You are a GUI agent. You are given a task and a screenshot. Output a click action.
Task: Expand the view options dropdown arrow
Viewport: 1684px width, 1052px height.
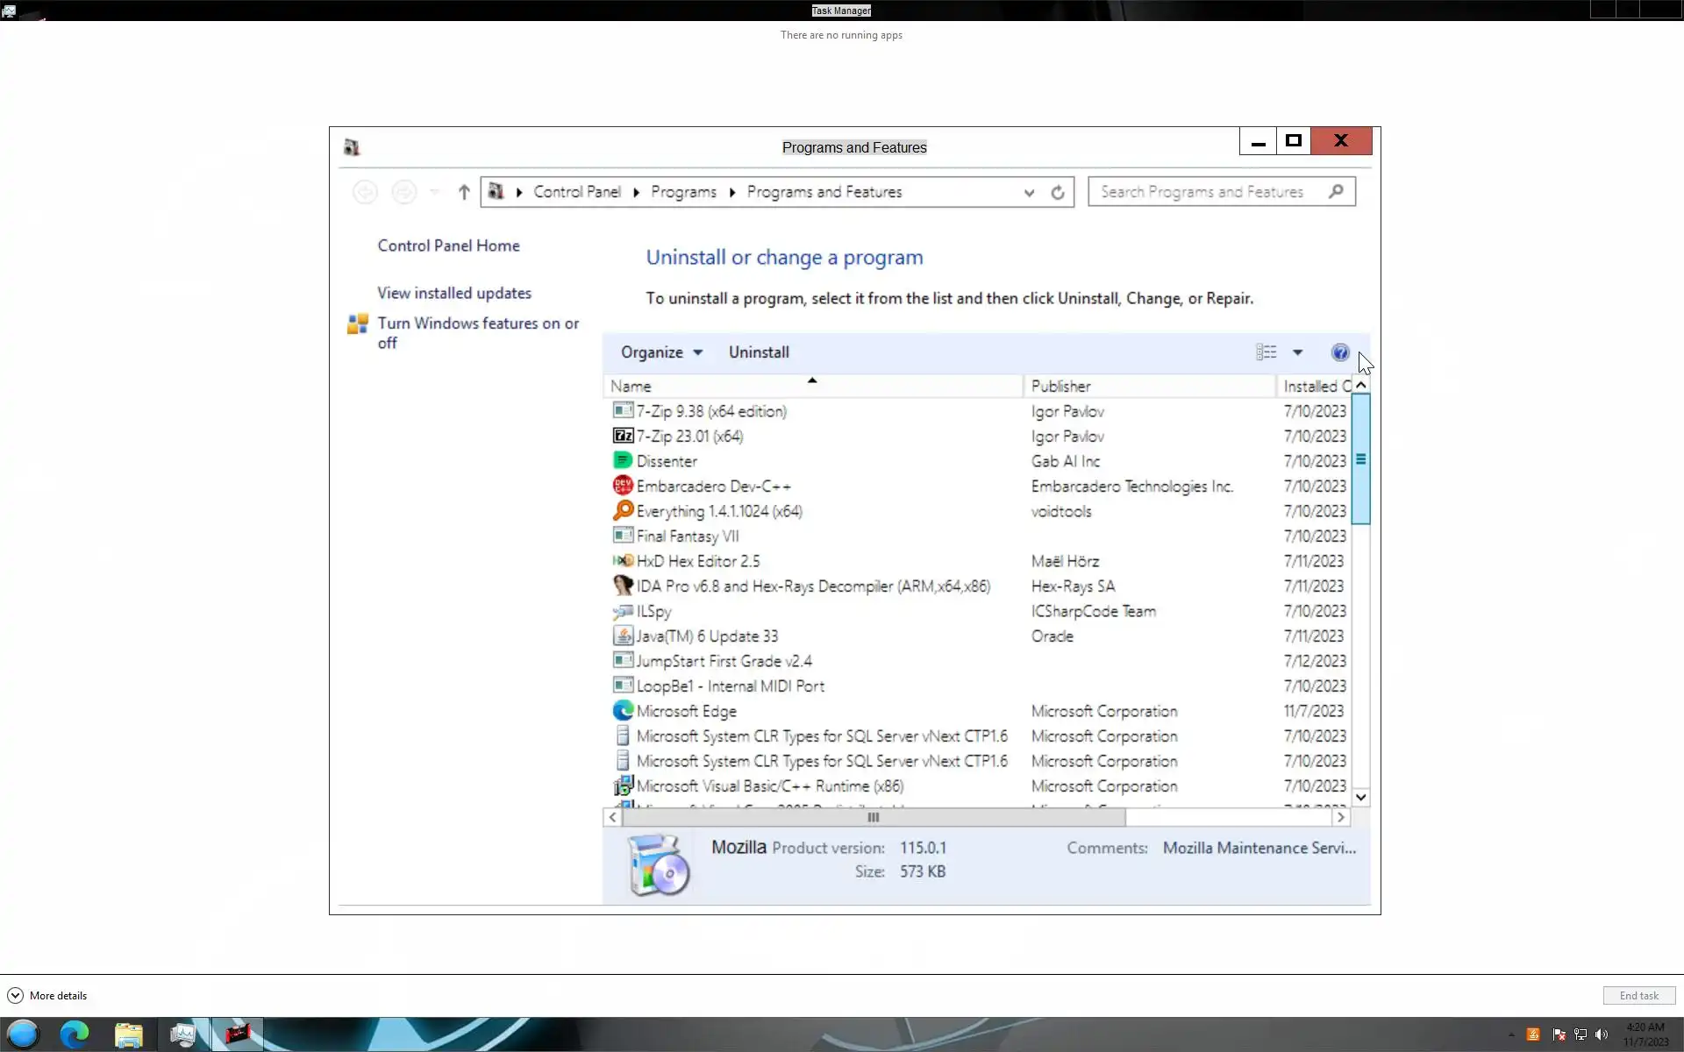1297,352
